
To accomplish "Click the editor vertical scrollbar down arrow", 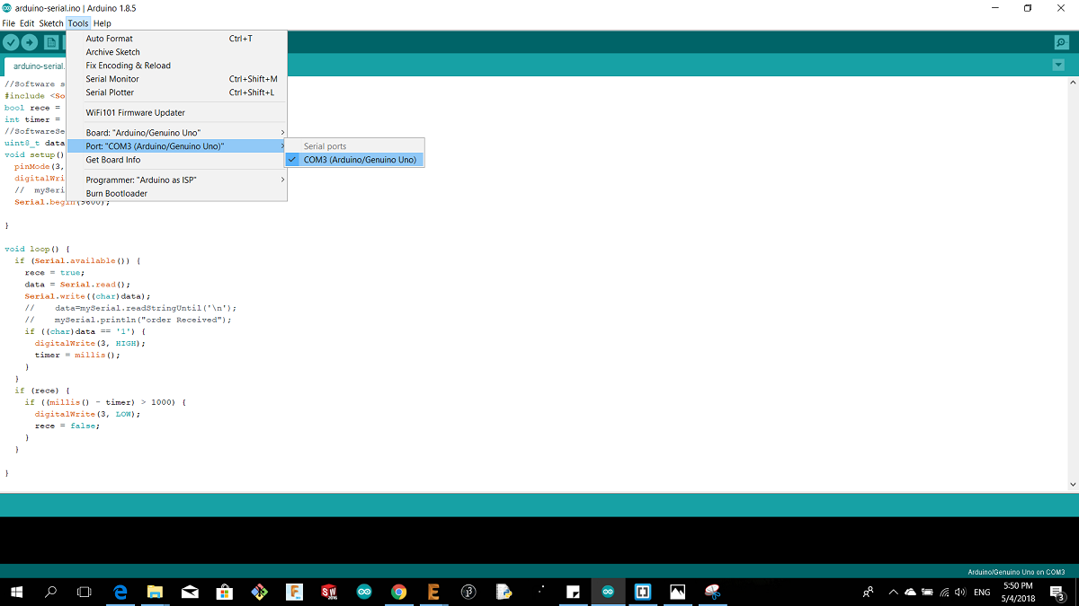I will [1073, 484].
